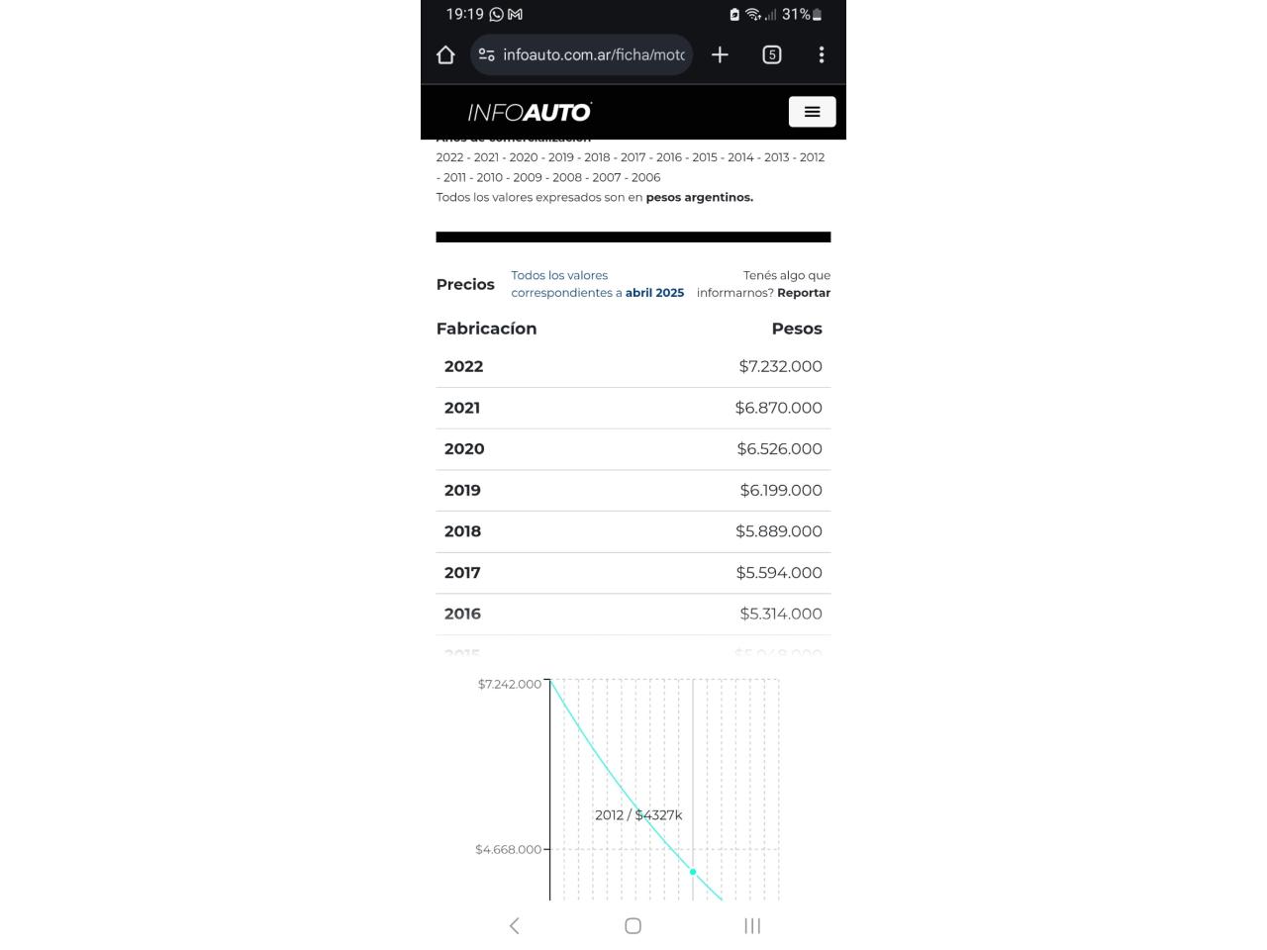The height and width of the screenshot is (950, 1267).
Task: Select the 2022 price row
Action: tap(633, 366)
